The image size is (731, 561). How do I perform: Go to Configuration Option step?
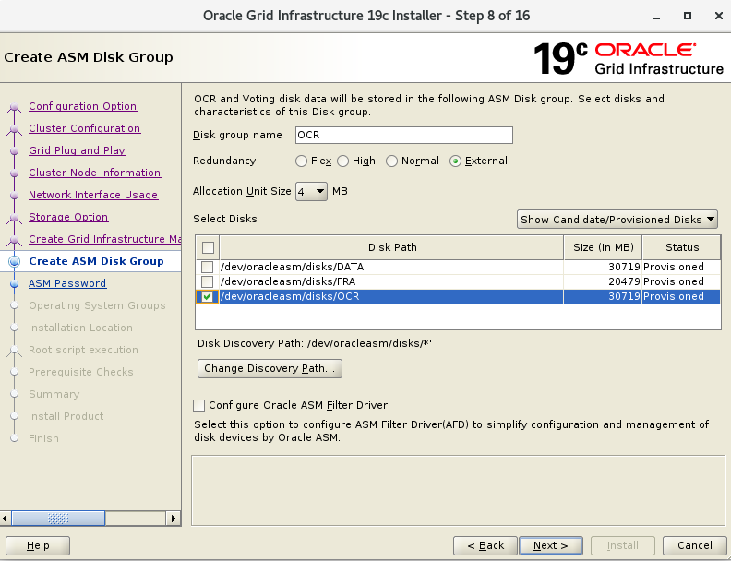pyautogui.click(x=82, y=106)
